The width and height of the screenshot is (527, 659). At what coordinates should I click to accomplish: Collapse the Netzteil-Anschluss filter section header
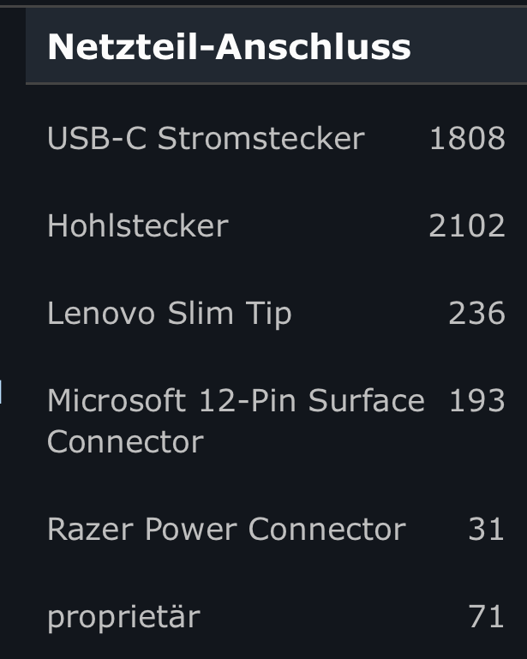(x=276, y=46)
